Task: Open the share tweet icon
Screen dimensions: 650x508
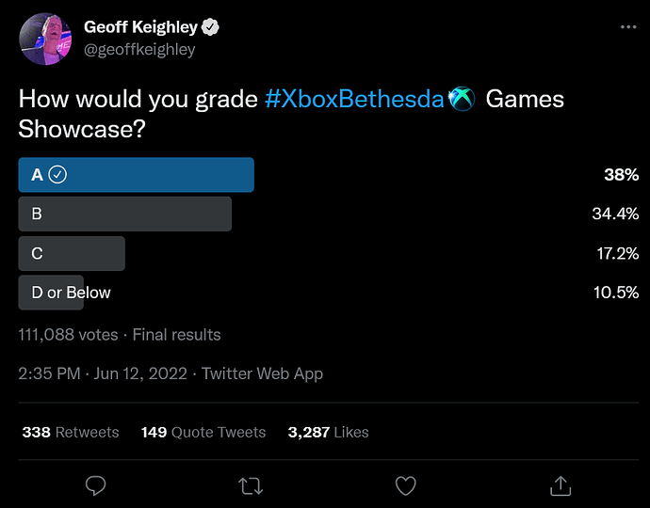Action: 560,485
